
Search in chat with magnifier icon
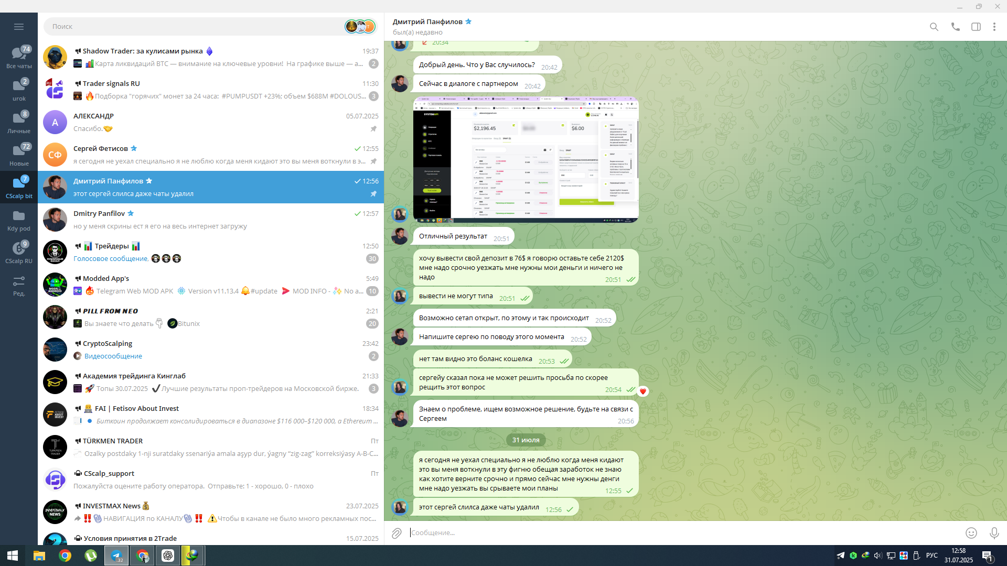click(x=934, y=27)
